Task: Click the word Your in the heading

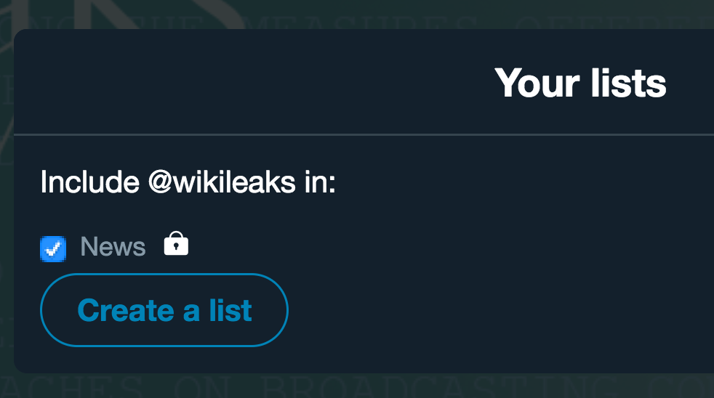Action: [537, 83]
